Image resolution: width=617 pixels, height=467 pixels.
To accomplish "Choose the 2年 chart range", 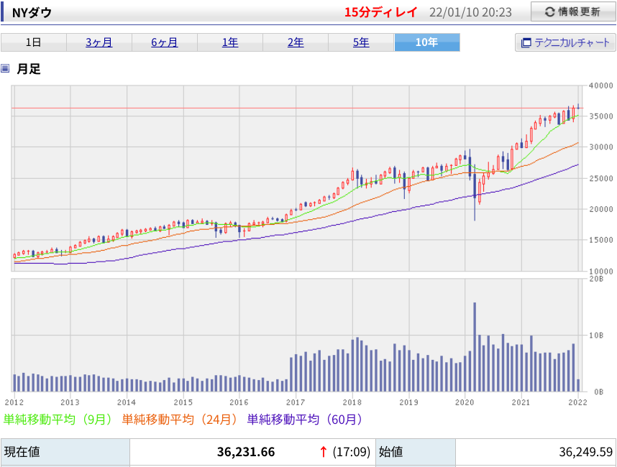I will (x=296, y=42).
